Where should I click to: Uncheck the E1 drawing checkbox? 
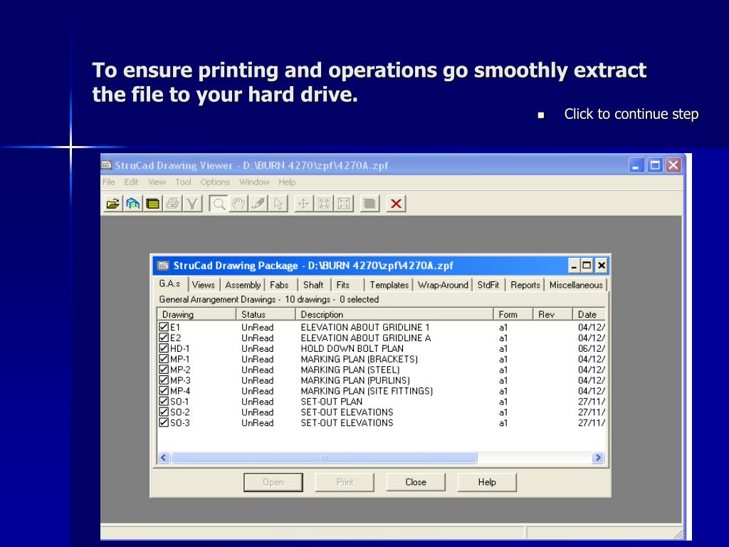[164, 327]
